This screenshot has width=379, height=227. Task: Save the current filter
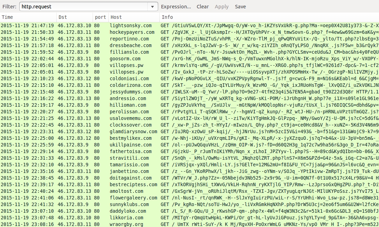tap(240, 7)
